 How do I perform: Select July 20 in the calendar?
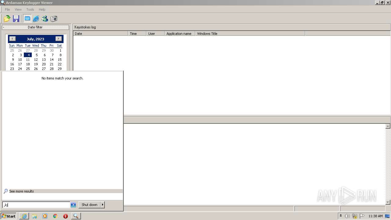44,64
